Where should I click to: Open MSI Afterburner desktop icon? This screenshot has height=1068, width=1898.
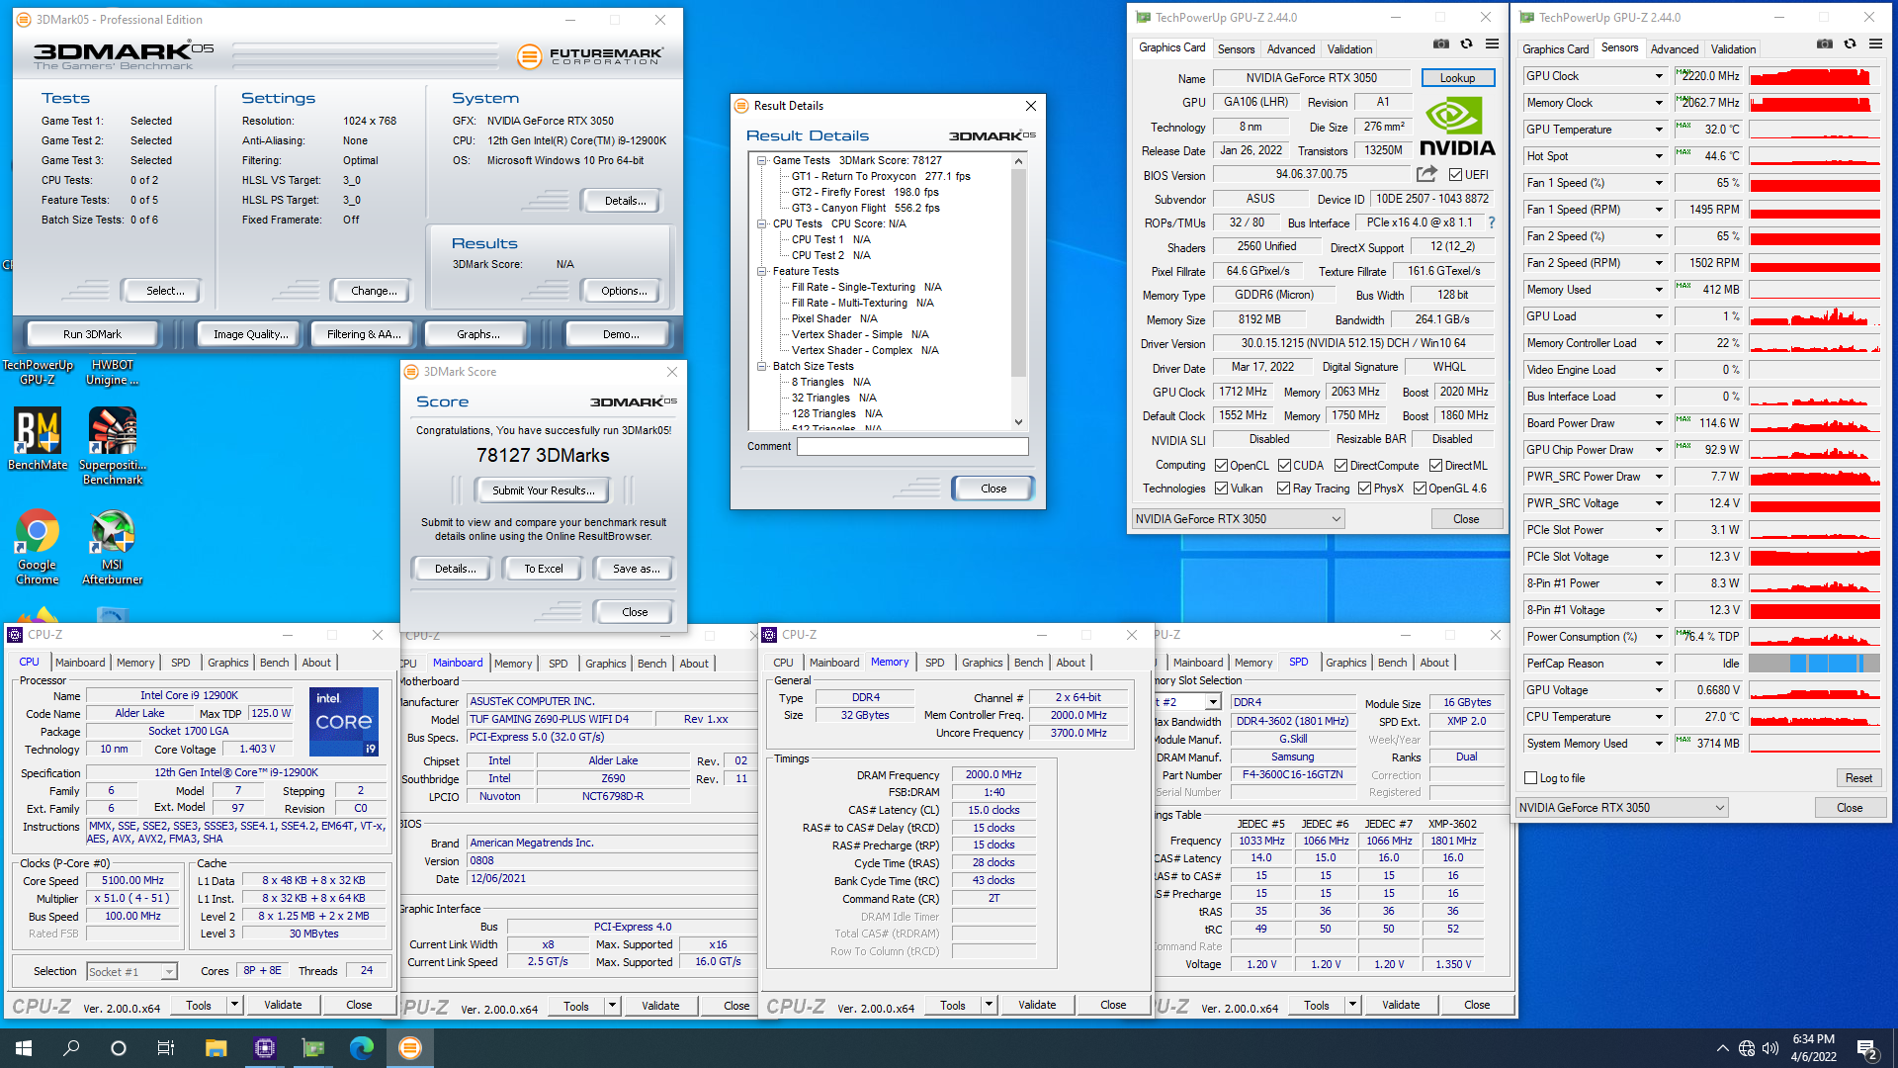point(113,547)
